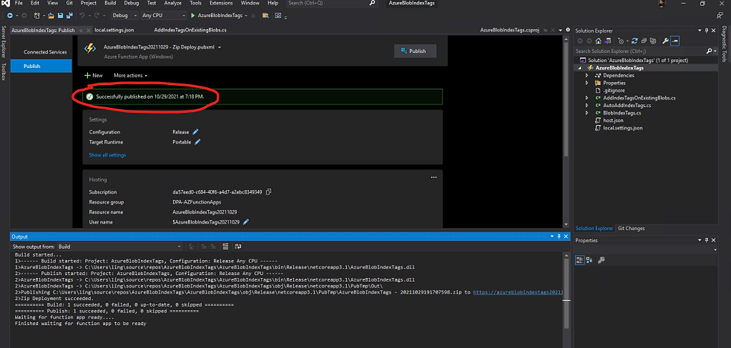Viewport: 731px width, 348px height.
Task: Expand the Properties folder node
Action: (587, 83)
